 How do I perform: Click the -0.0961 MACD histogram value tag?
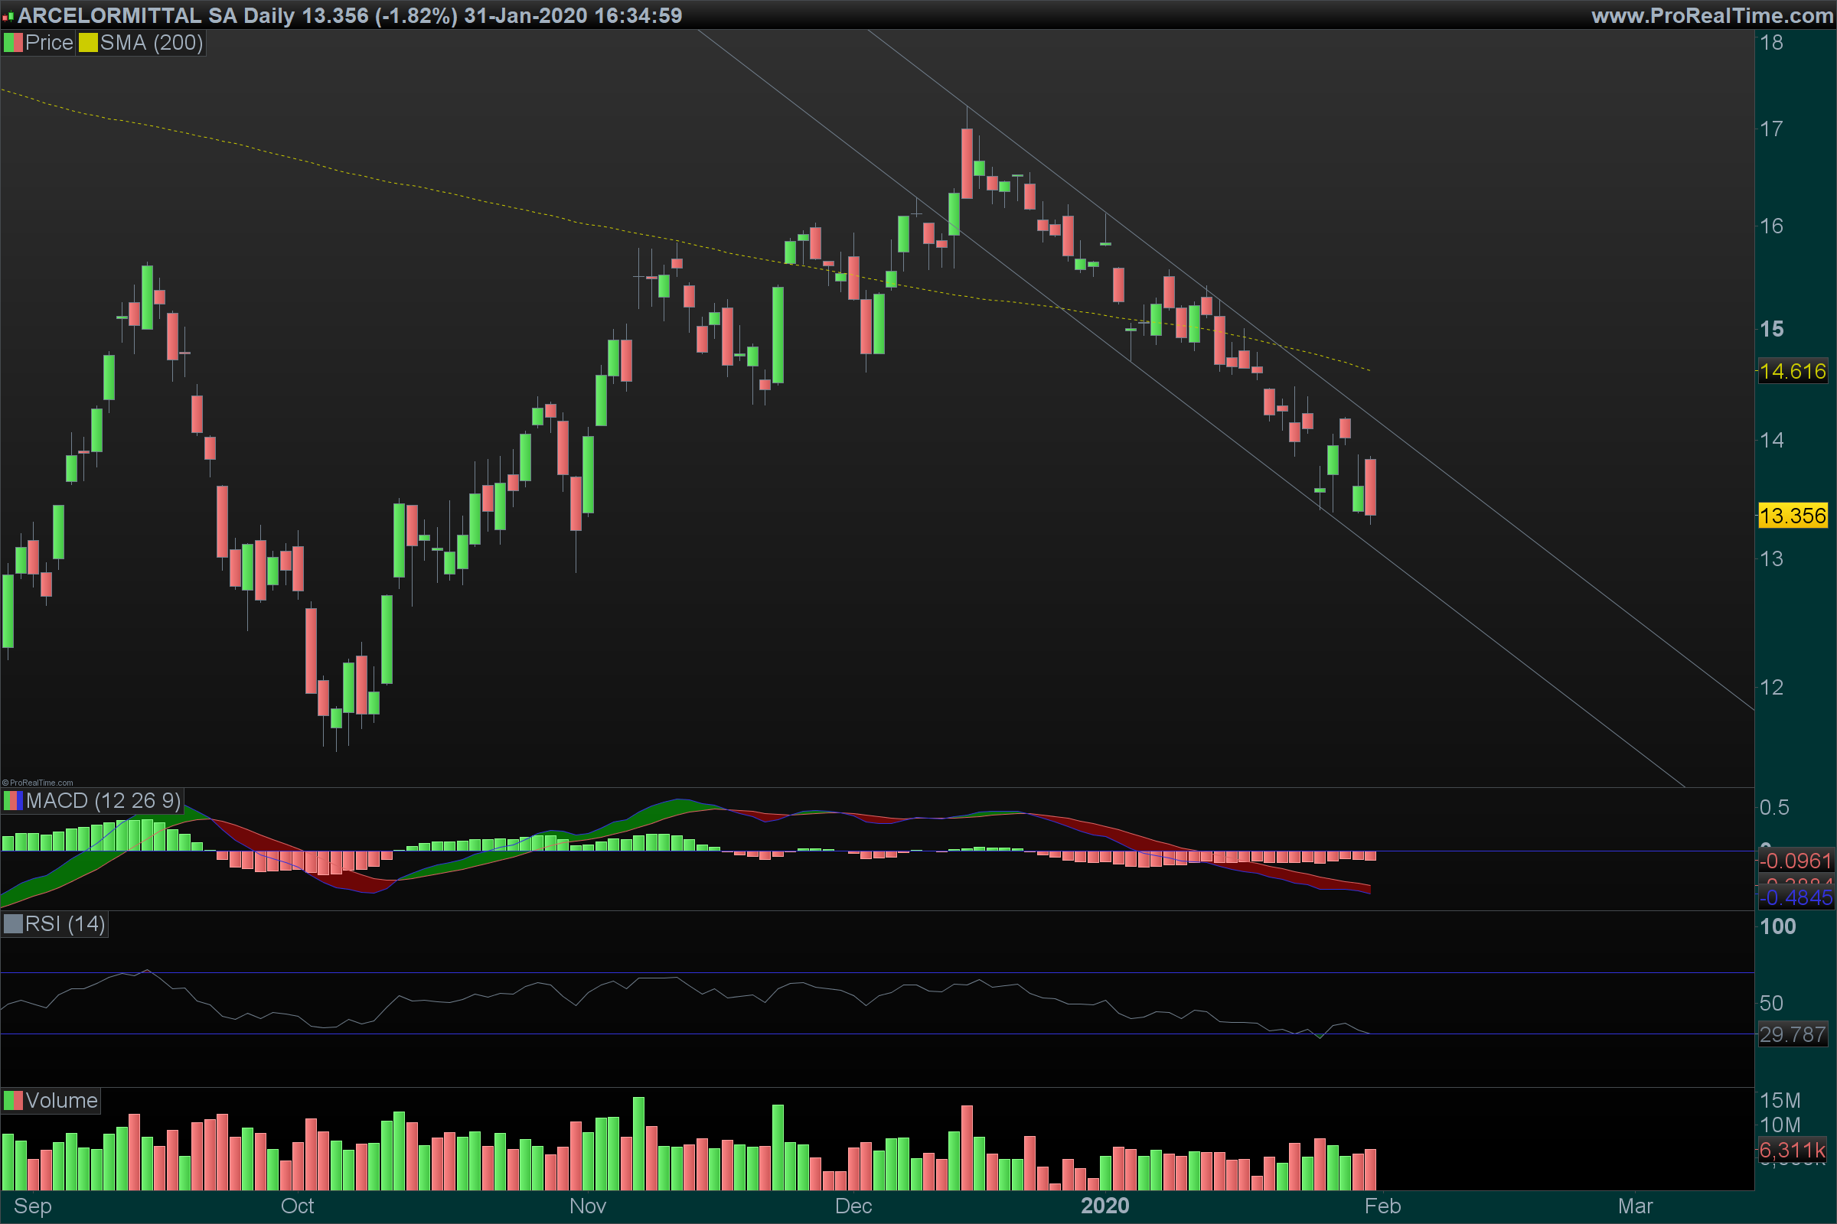pyautogui.click(x=1795, y=861)
